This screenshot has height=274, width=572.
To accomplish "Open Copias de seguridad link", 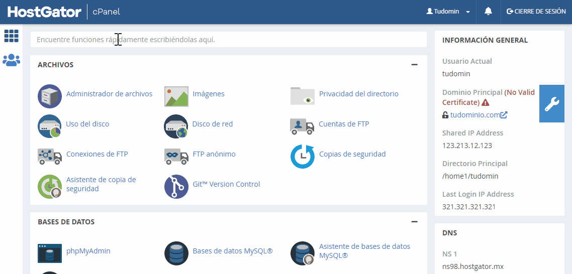I will 352,154.
